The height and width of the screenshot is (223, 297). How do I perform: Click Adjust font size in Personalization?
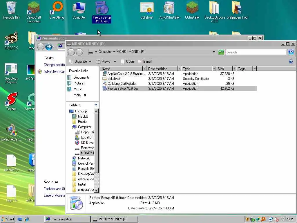54,71
